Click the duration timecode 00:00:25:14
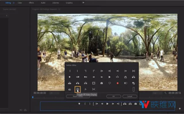 175,93
